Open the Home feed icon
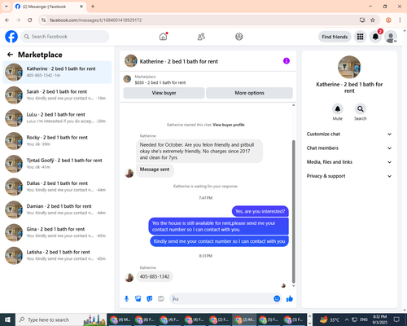 [163, 37]
